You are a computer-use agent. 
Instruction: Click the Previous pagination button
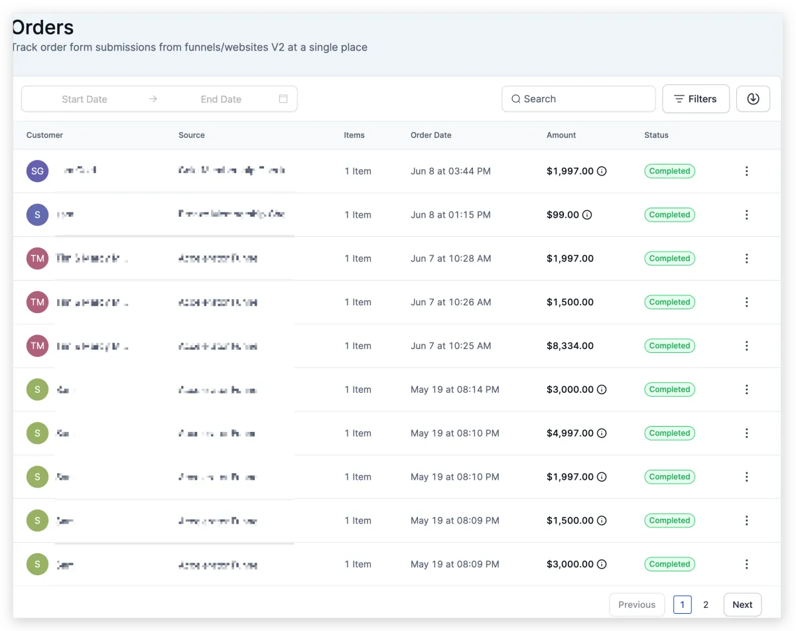tap(636, 604)
